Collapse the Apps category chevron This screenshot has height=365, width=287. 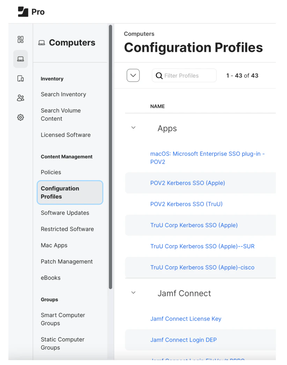click(133, 128)
